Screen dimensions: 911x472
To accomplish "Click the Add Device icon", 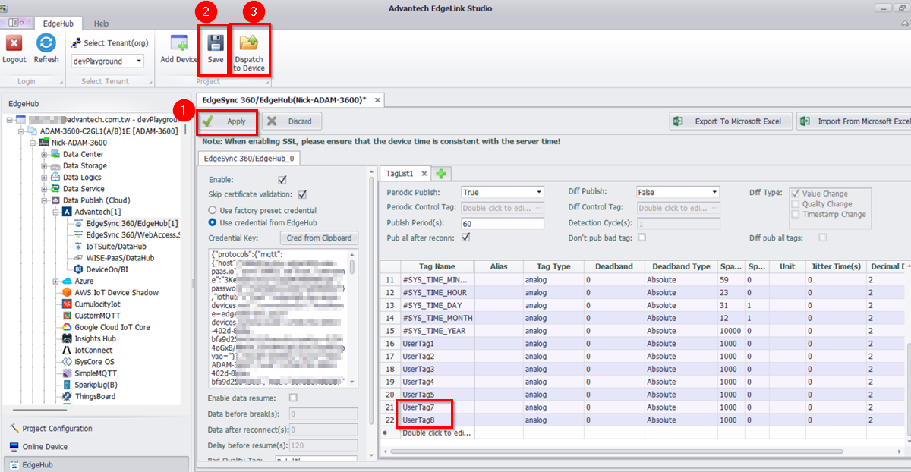I will pos(179,44).
